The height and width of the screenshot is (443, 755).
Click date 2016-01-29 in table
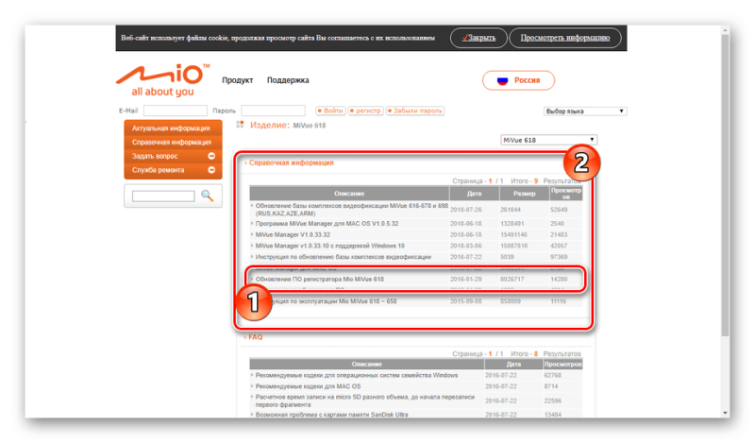[465, 279]
